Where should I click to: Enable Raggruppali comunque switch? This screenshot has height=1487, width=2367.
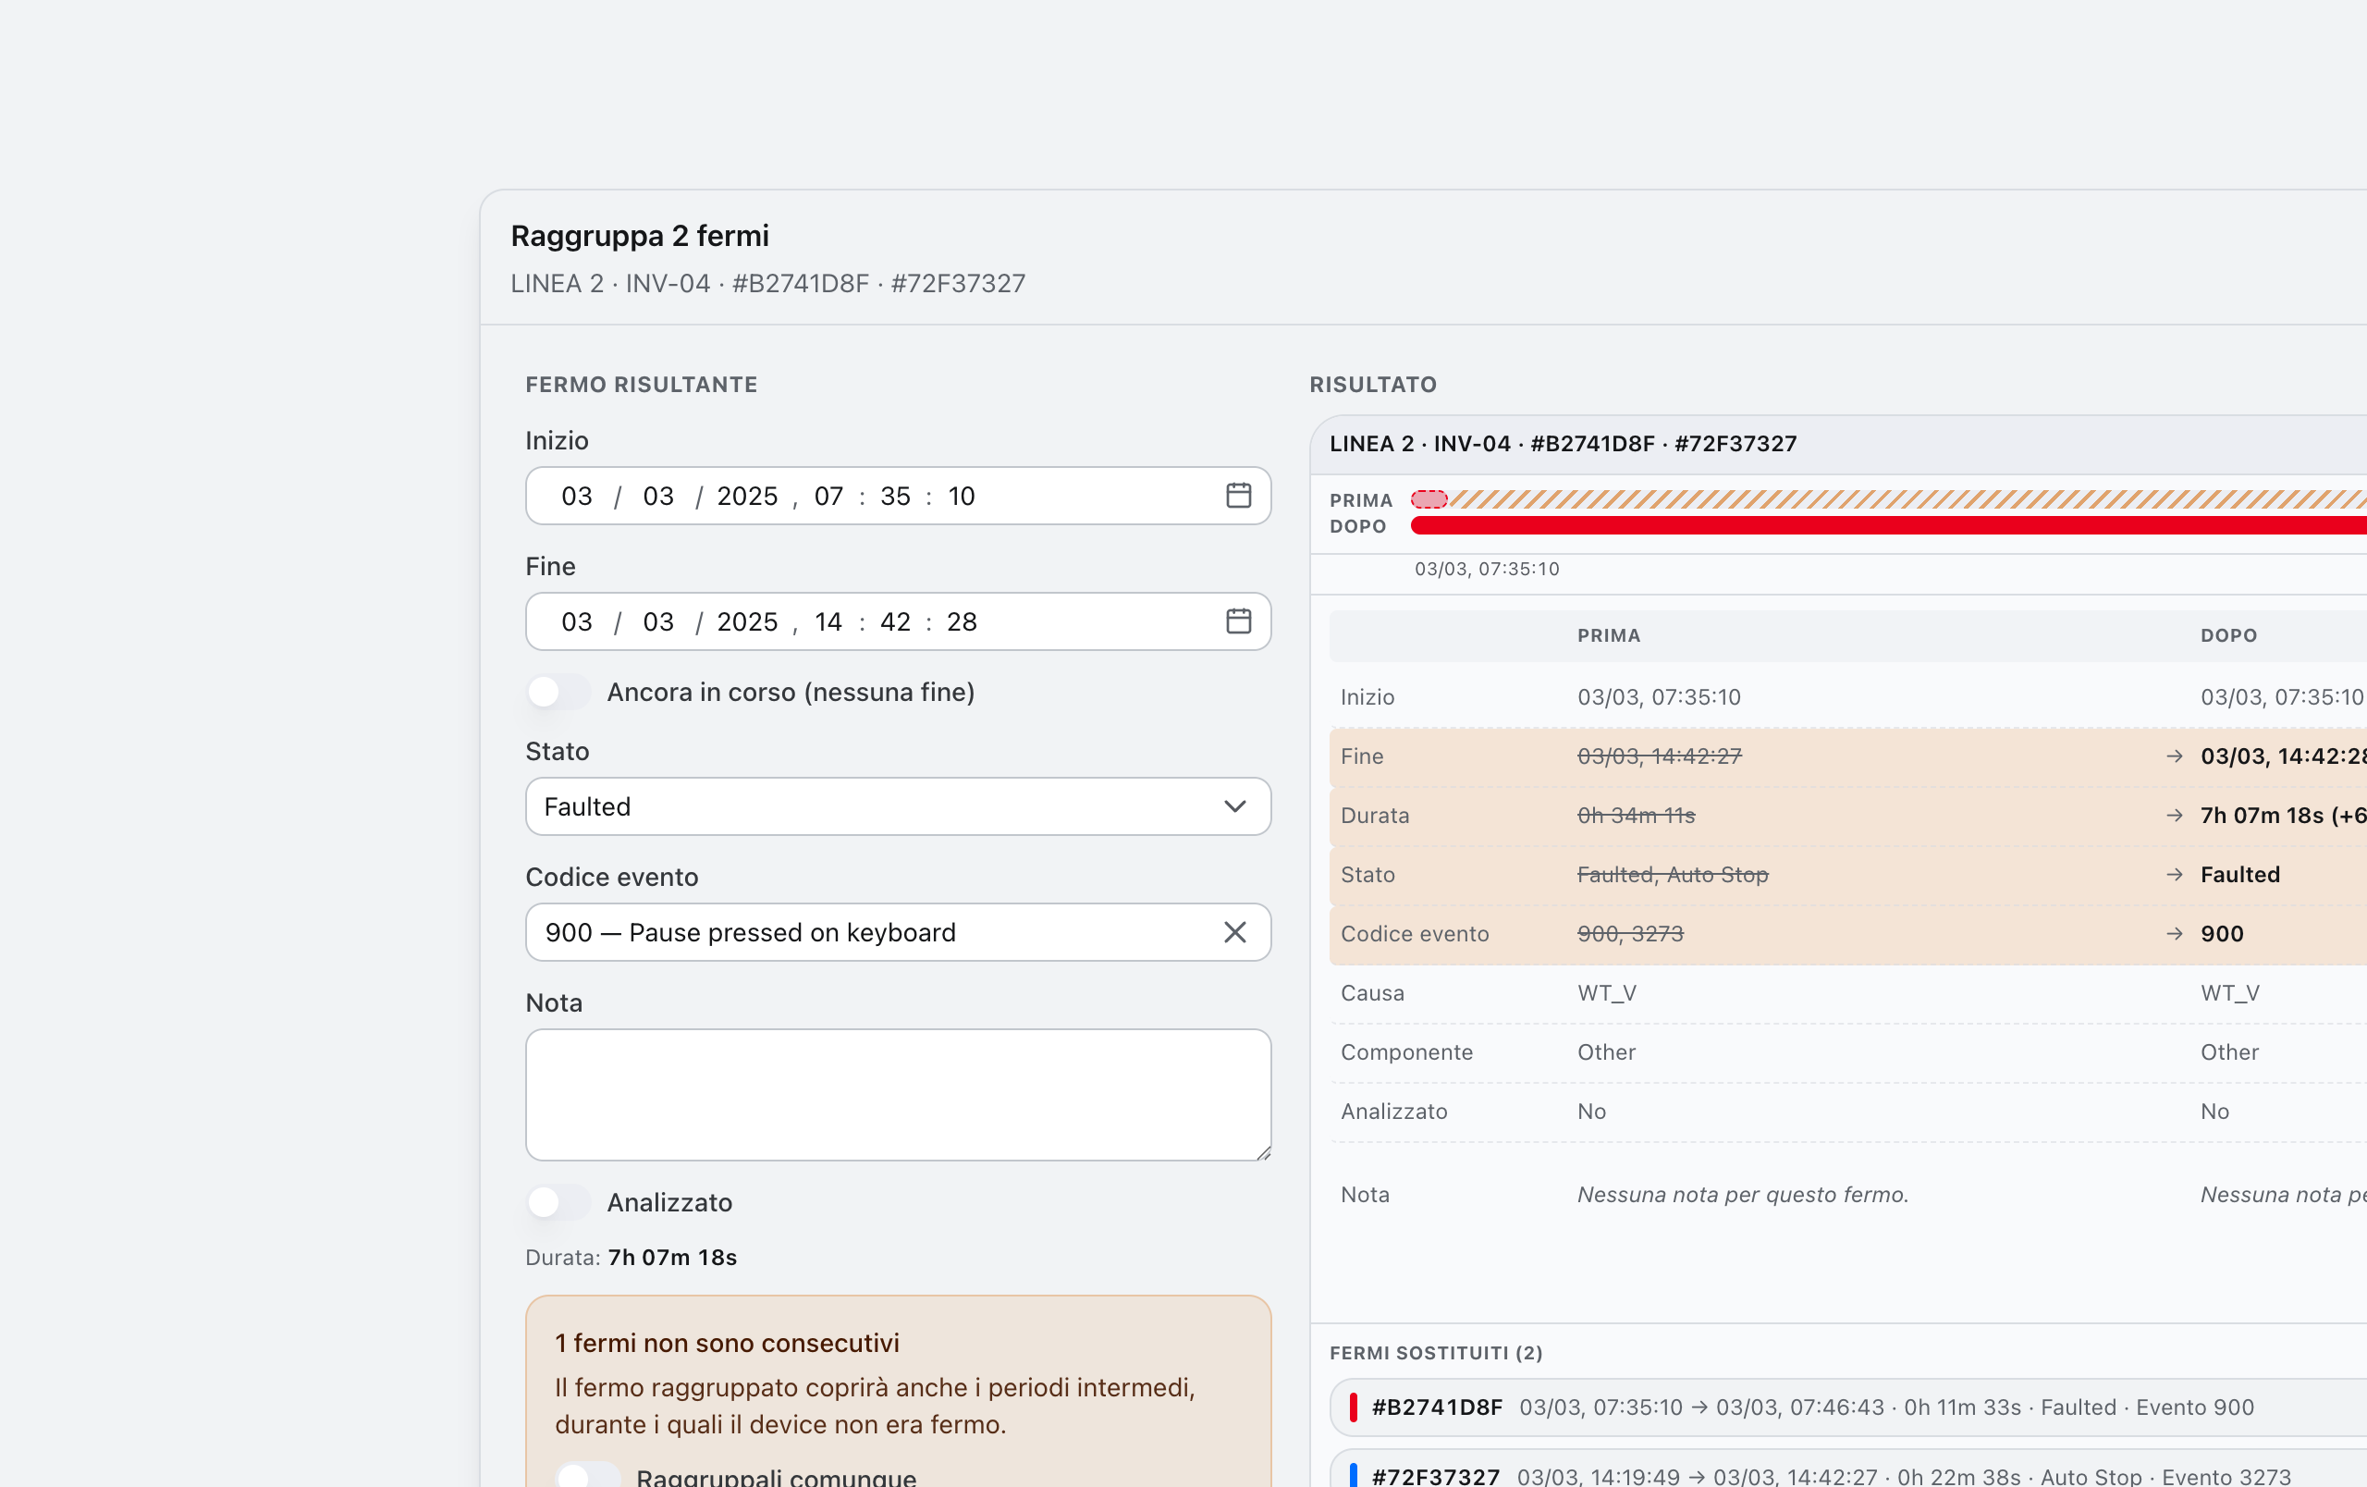pyautogui.click(x=588, y=1475)
